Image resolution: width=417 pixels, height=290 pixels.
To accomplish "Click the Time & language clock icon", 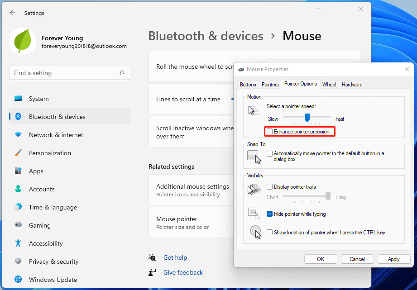I will (18, 207).
